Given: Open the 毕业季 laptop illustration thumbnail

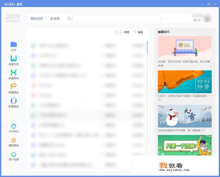Looking at the screenshot, I should (x=185, y=47).
